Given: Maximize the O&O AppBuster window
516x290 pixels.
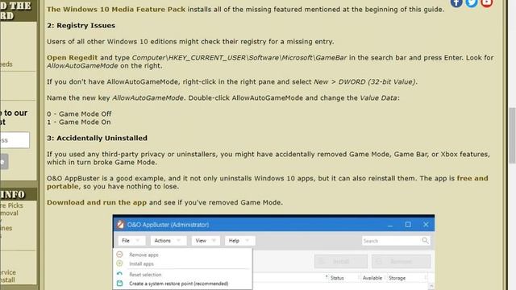Looking at the screenshot, I should click(x=408, y=225).
